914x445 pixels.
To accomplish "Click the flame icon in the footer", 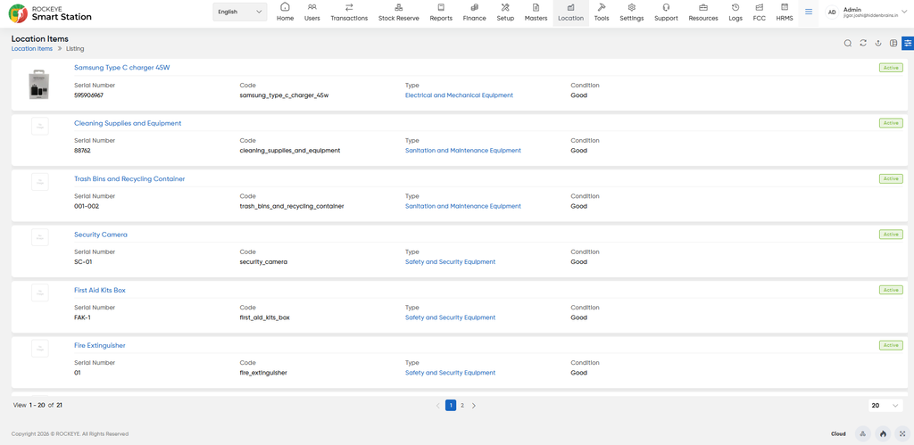I will tap(883, 434).
